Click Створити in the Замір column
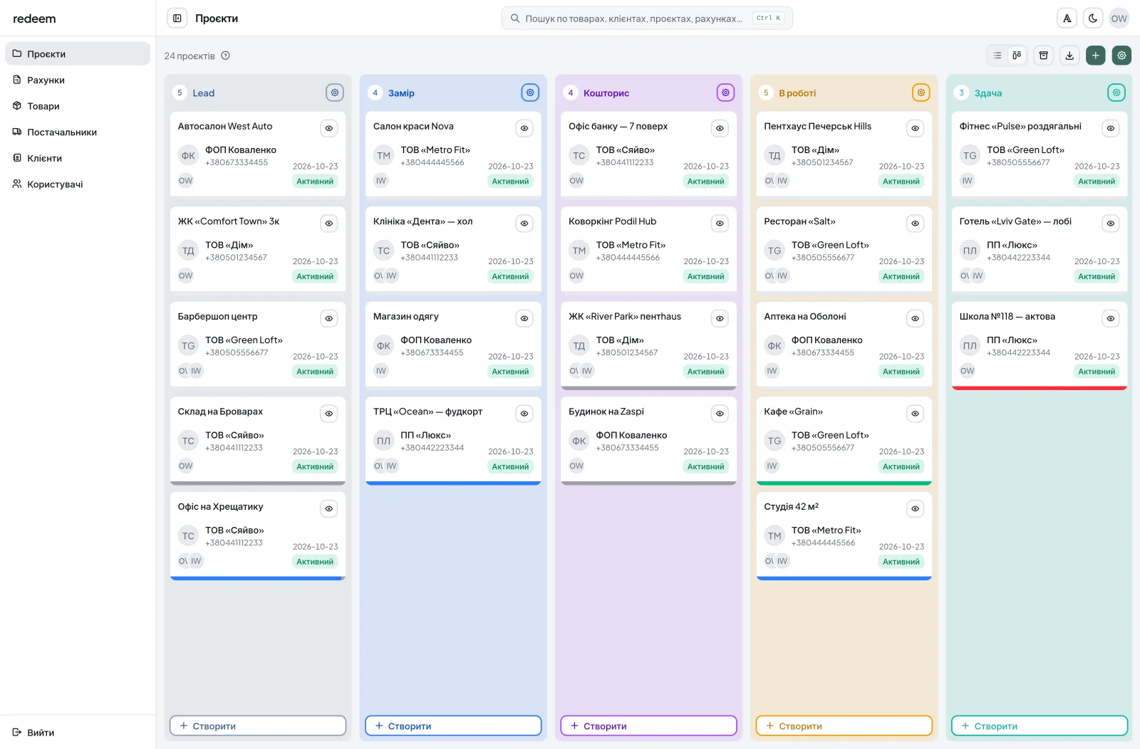The height and width of the screenshot is (749, 1140). click(x=453, y=726)
